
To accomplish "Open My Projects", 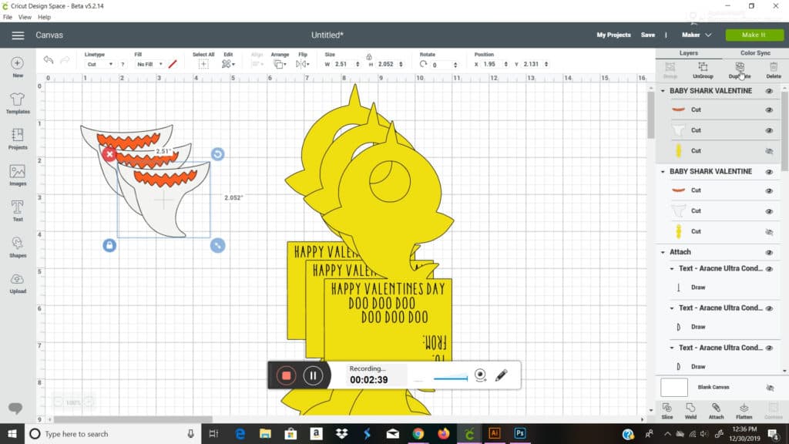I will [x=613, y=35].
